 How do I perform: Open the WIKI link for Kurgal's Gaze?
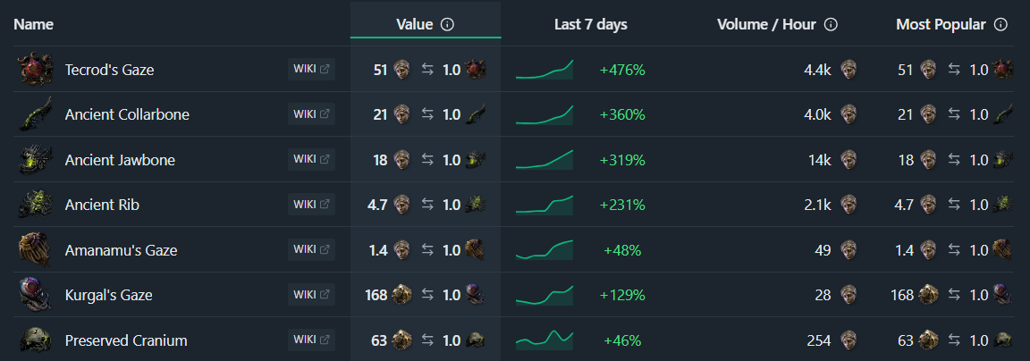311,295
